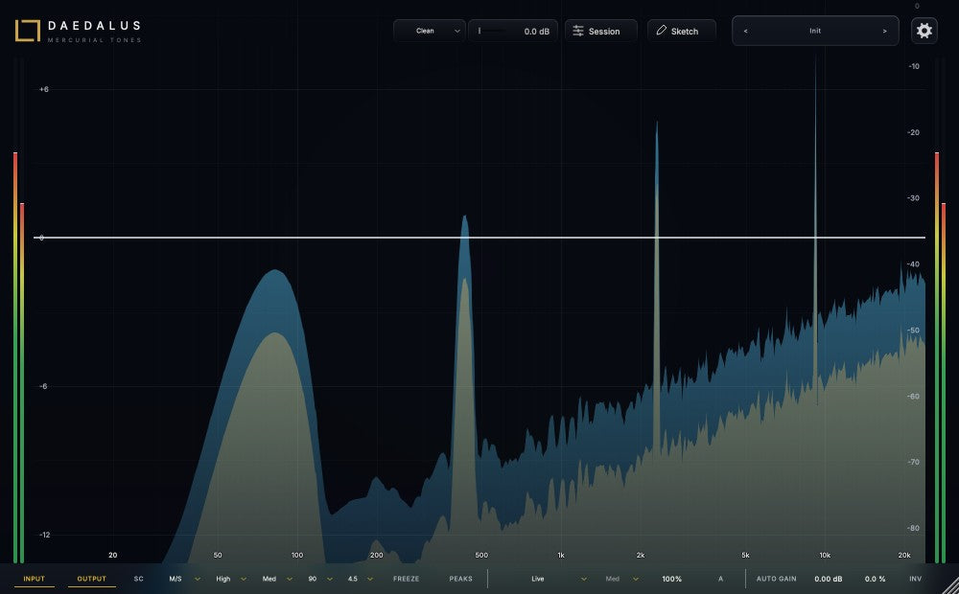Open the Live mode dropdown
Viewport: 959px width, 594px height.
click(x=558, y=579)
